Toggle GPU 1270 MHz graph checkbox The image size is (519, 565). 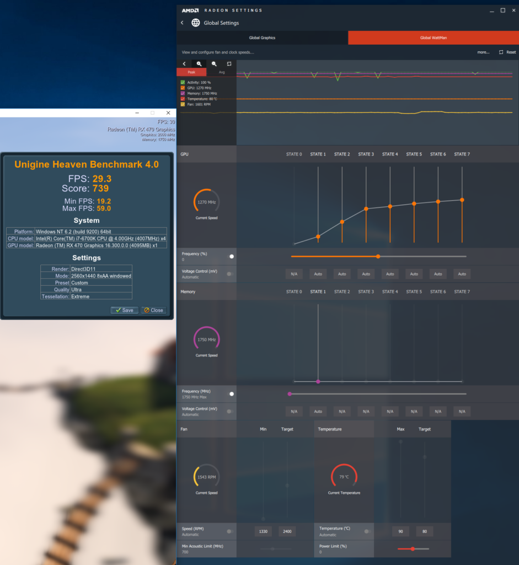[x=183, y=88]
